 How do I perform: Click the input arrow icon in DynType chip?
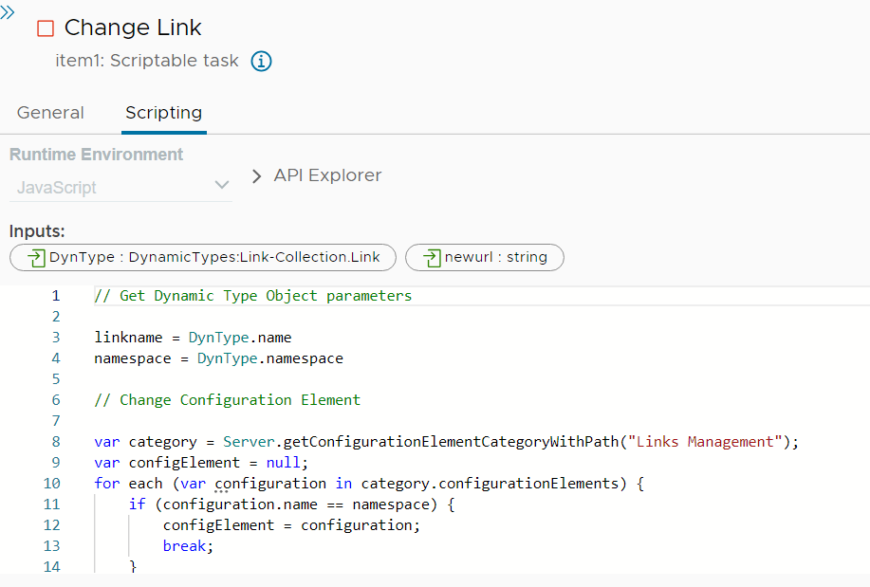pyautogui.click(x=37, y=257)
